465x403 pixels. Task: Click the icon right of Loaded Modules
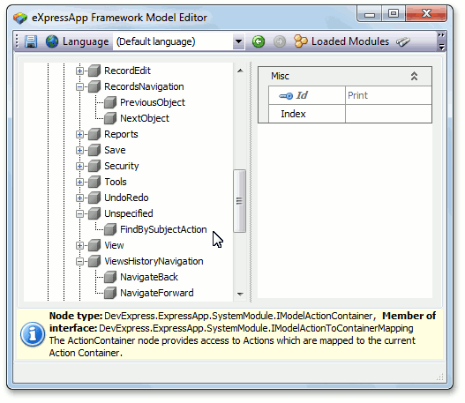coord(403,41)
